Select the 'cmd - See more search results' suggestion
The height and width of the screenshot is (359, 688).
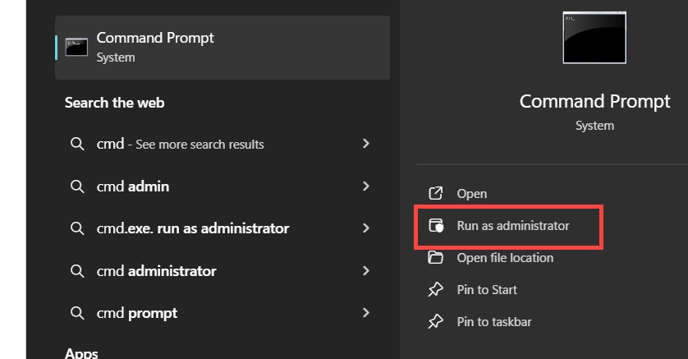coord(222,144)
